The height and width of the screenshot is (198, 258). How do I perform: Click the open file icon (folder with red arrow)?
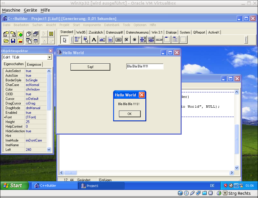point(6,34)
